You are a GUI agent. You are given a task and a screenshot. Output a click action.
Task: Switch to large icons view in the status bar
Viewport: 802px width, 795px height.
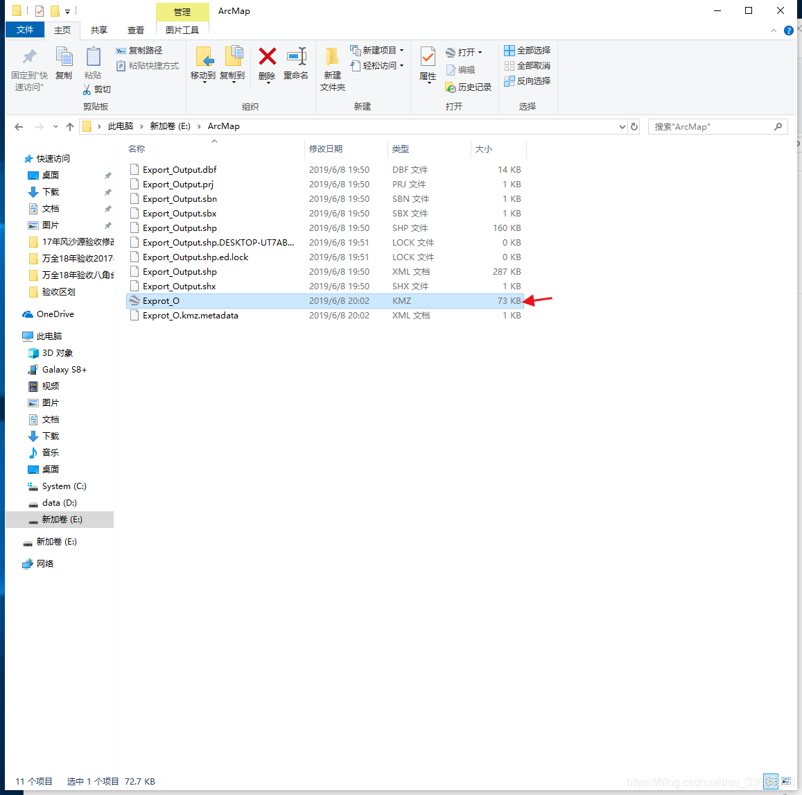[786, 782]
